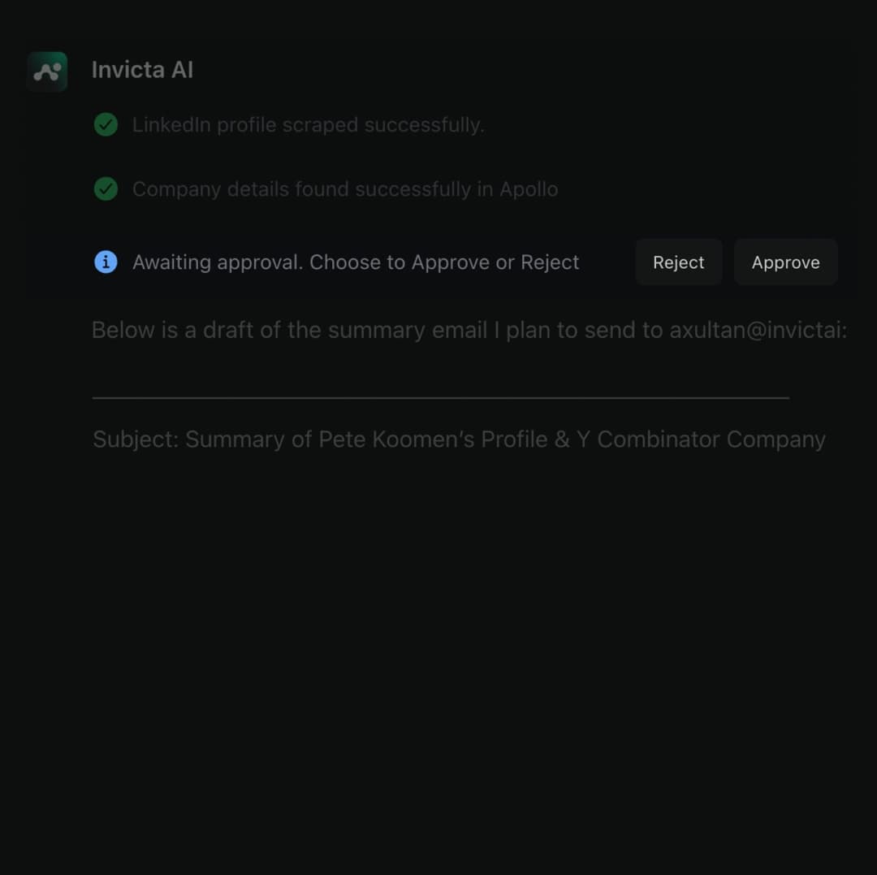Click the green checkmark beside Company details found

click(x=106, y=189)
